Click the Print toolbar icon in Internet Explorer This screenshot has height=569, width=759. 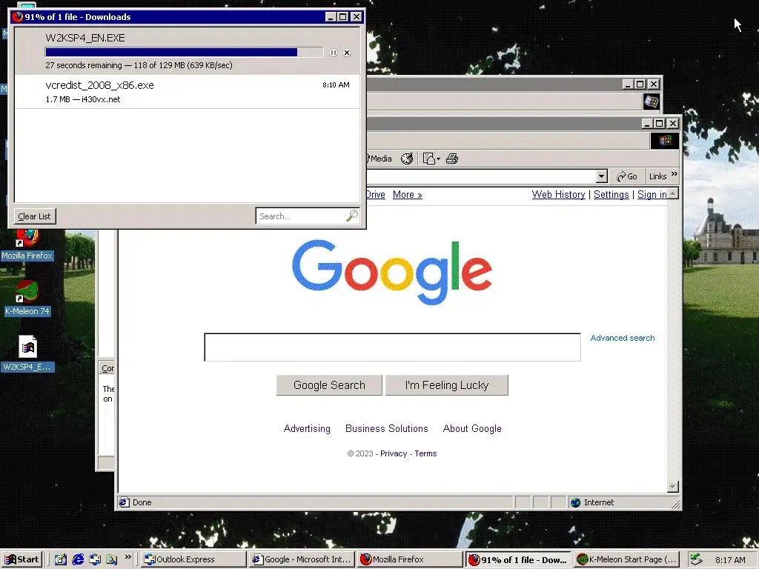point(452,159)
